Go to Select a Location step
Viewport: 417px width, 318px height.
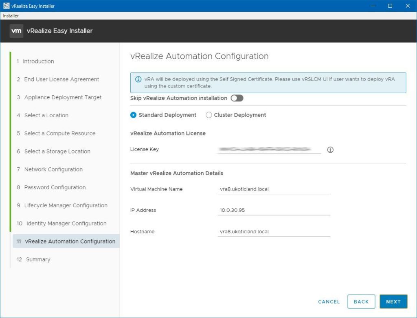click(x=42, y=115)
